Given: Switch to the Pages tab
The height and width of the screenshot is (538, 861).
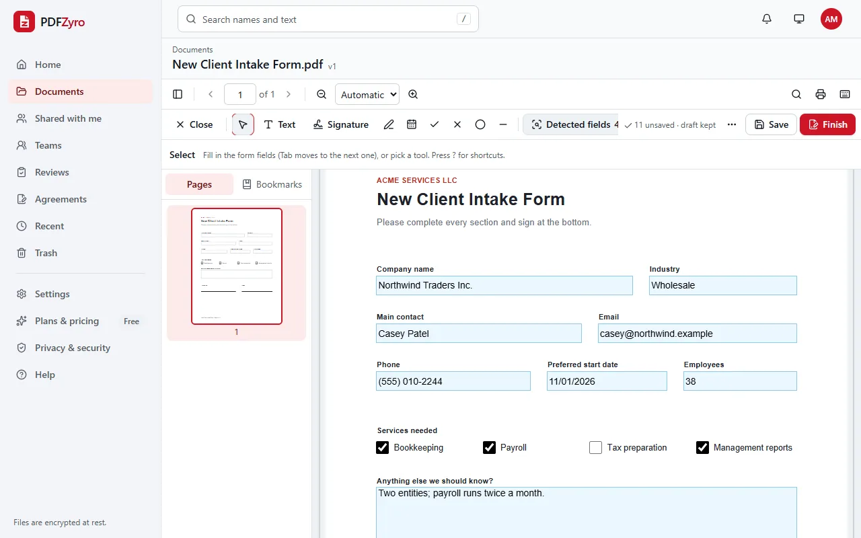Looking at the screenshot, I should pos(199,184).
